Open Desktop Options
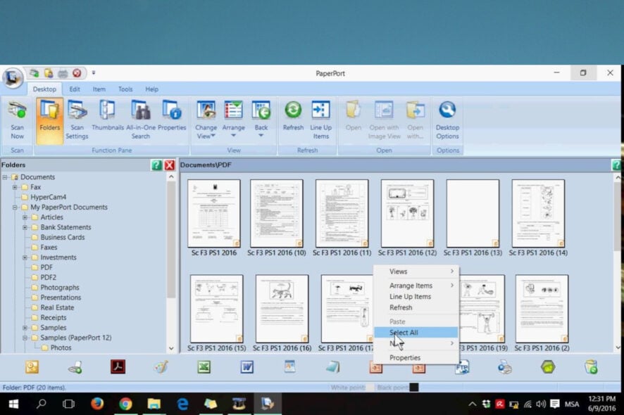 click(447, 120)
